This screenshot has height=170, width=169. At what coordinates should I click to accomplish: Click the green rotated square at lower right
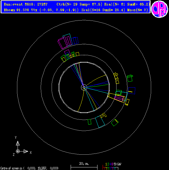(115, 123)
